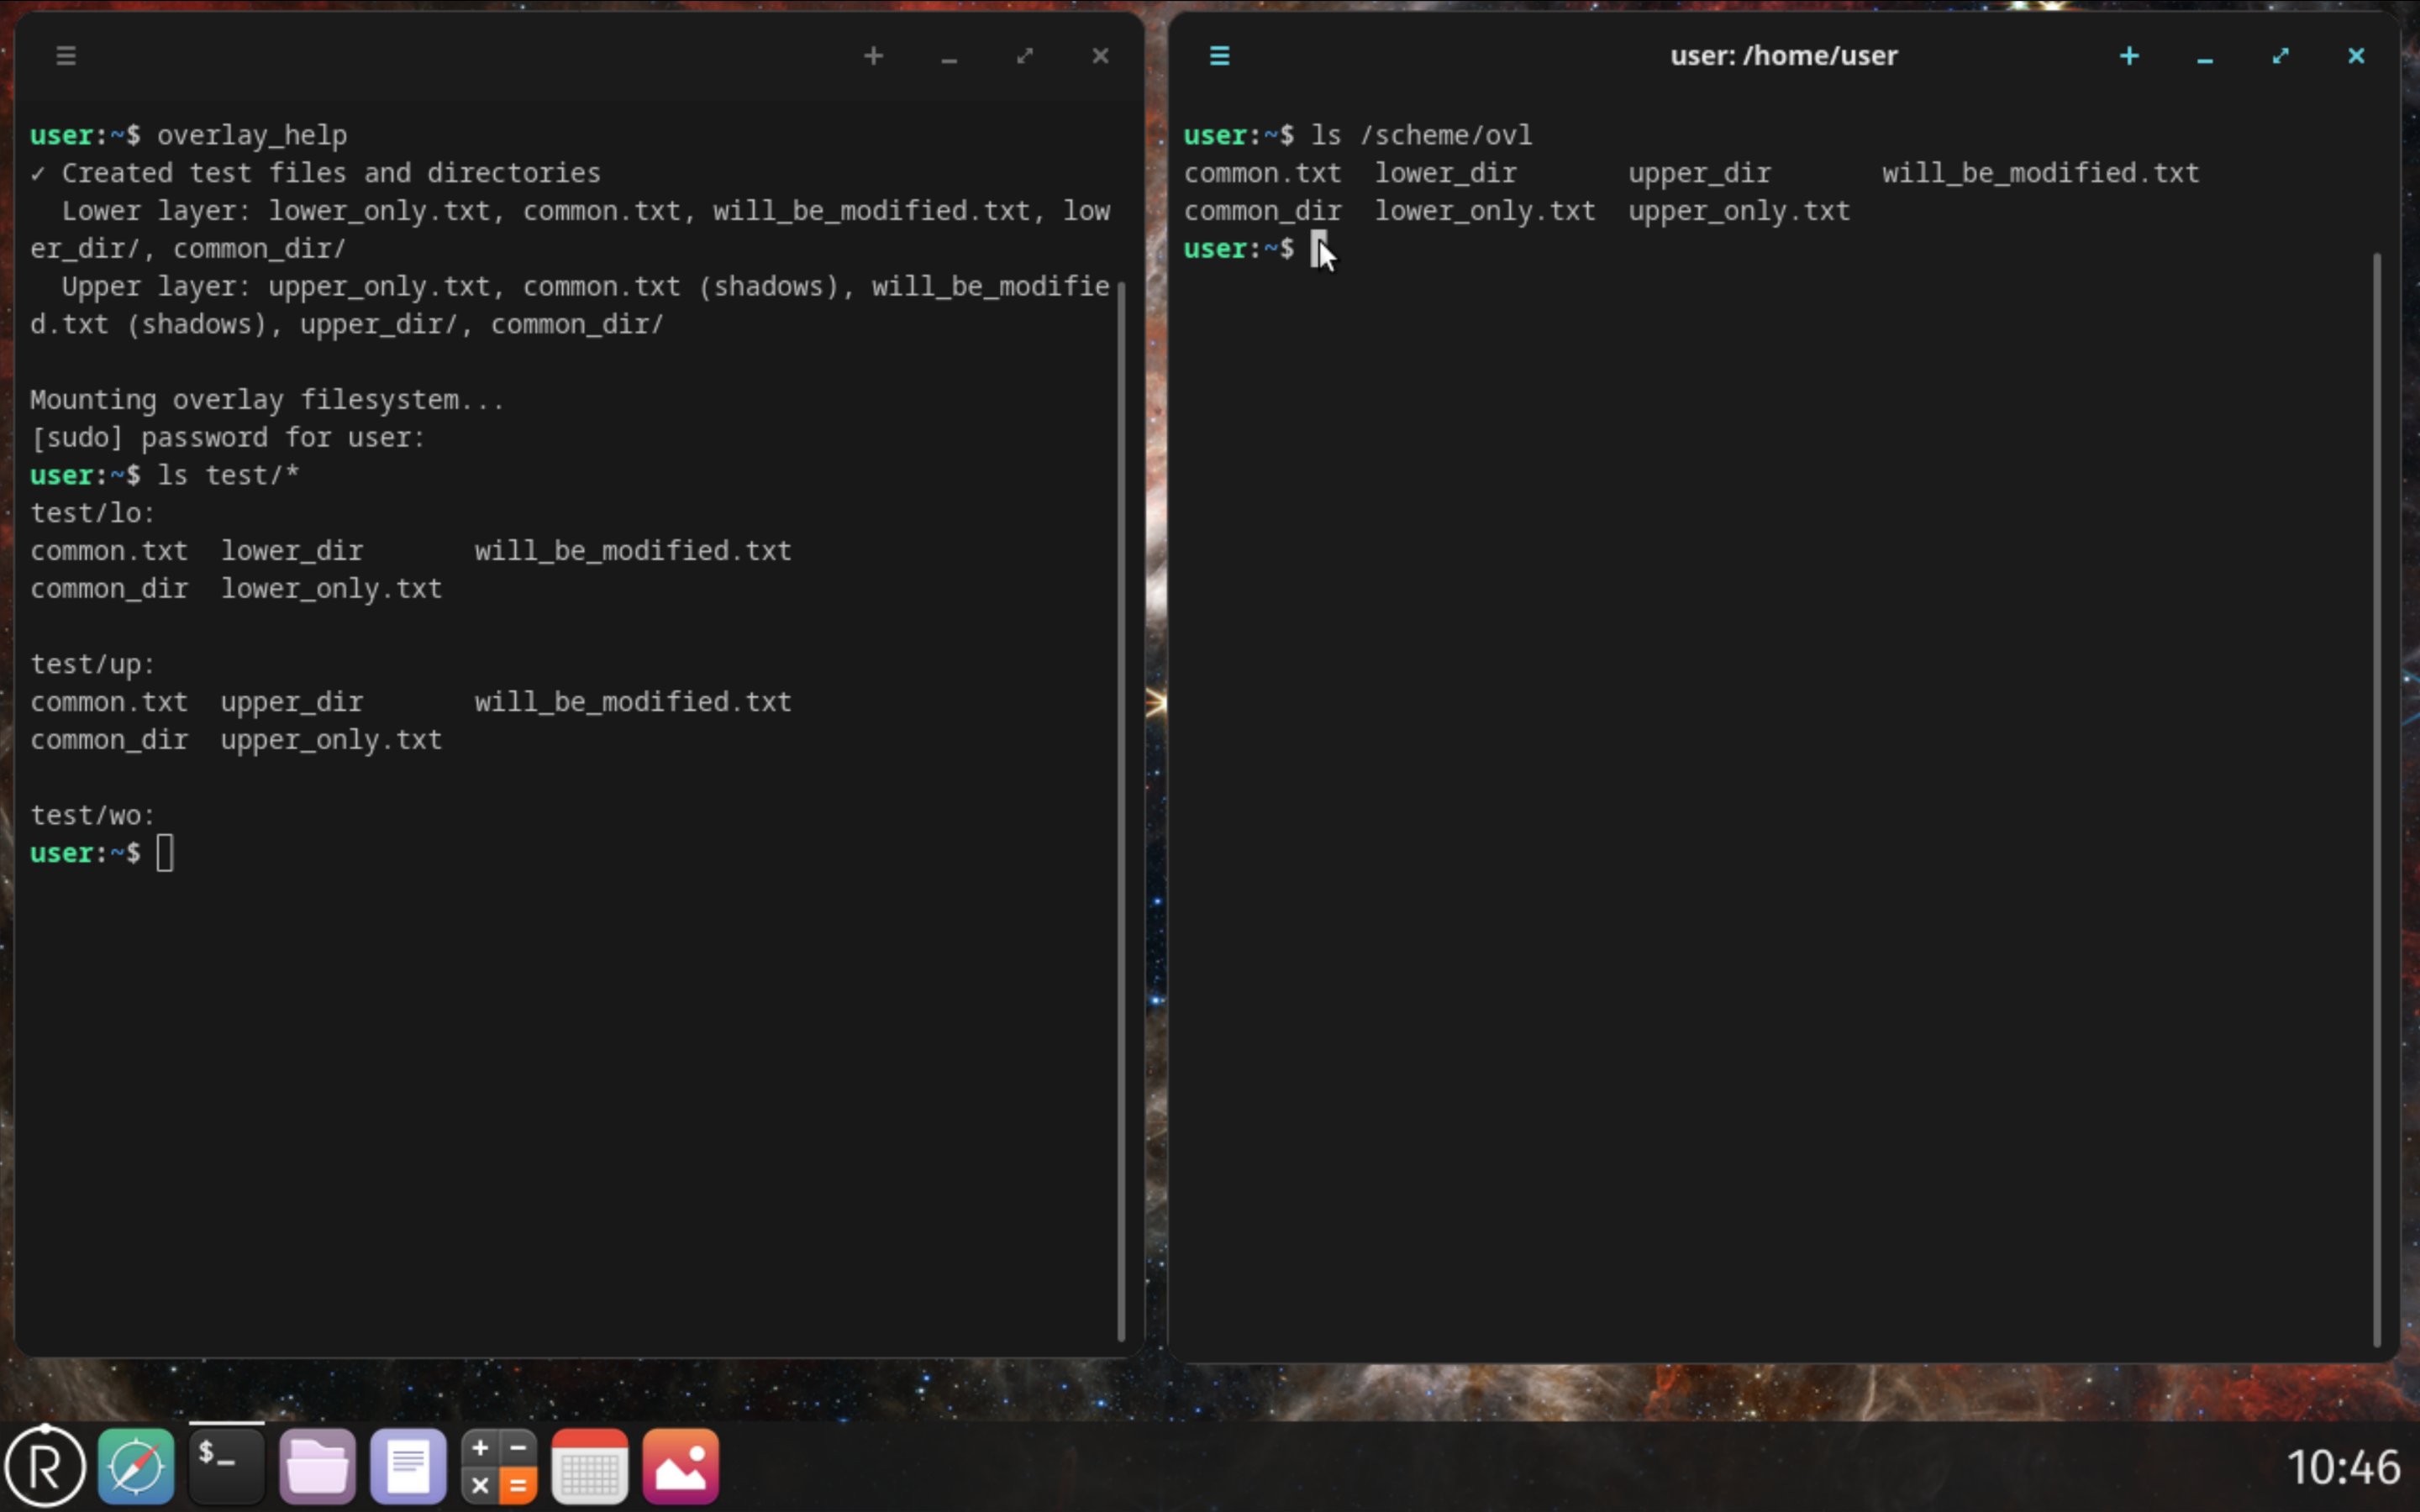This screenshot has width=2420, height=1512.
Task: Launch the Calculator app
Action: tap(499, 1466)
